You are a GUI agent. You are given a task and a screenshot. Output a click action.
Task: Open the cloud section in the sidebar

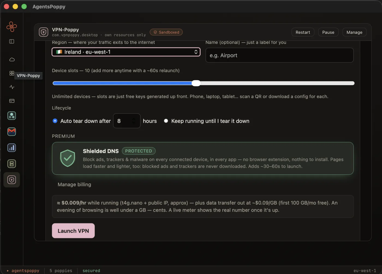(x=12, y=60)
